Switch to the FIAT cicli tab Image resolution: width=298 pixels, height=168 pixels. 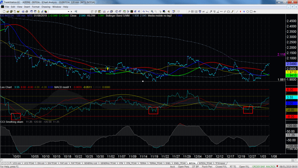tap(64, 163)
